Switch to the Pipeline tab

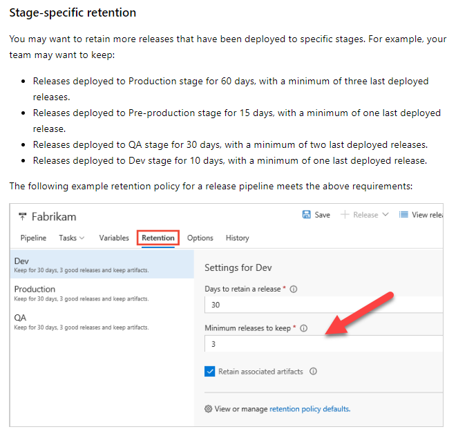pos(33,238)
